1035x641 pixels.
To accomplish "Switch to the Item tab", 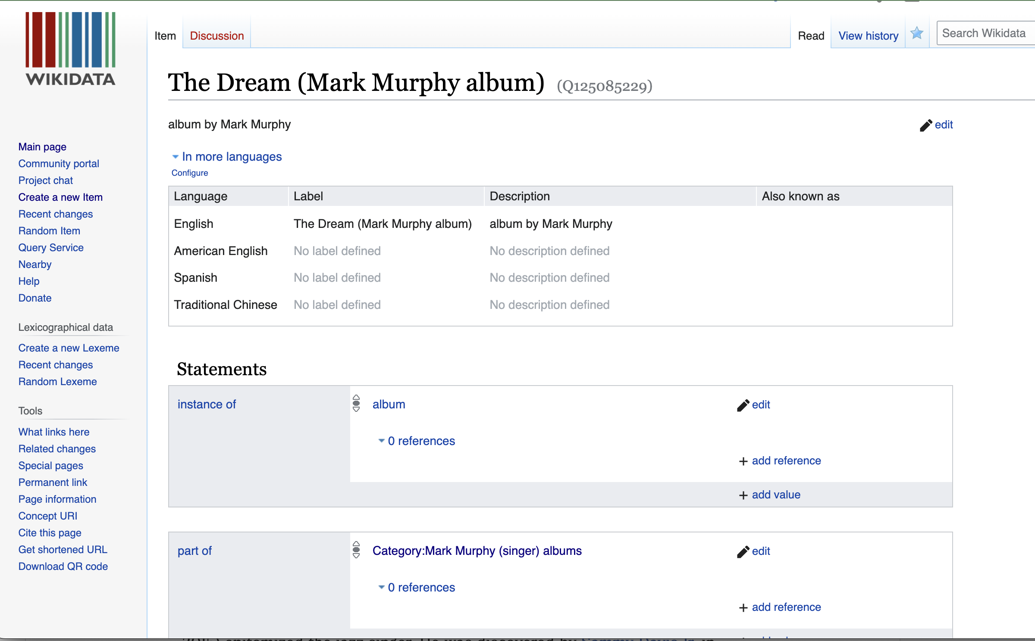I will pyautogui.click(x=165, y=36).
